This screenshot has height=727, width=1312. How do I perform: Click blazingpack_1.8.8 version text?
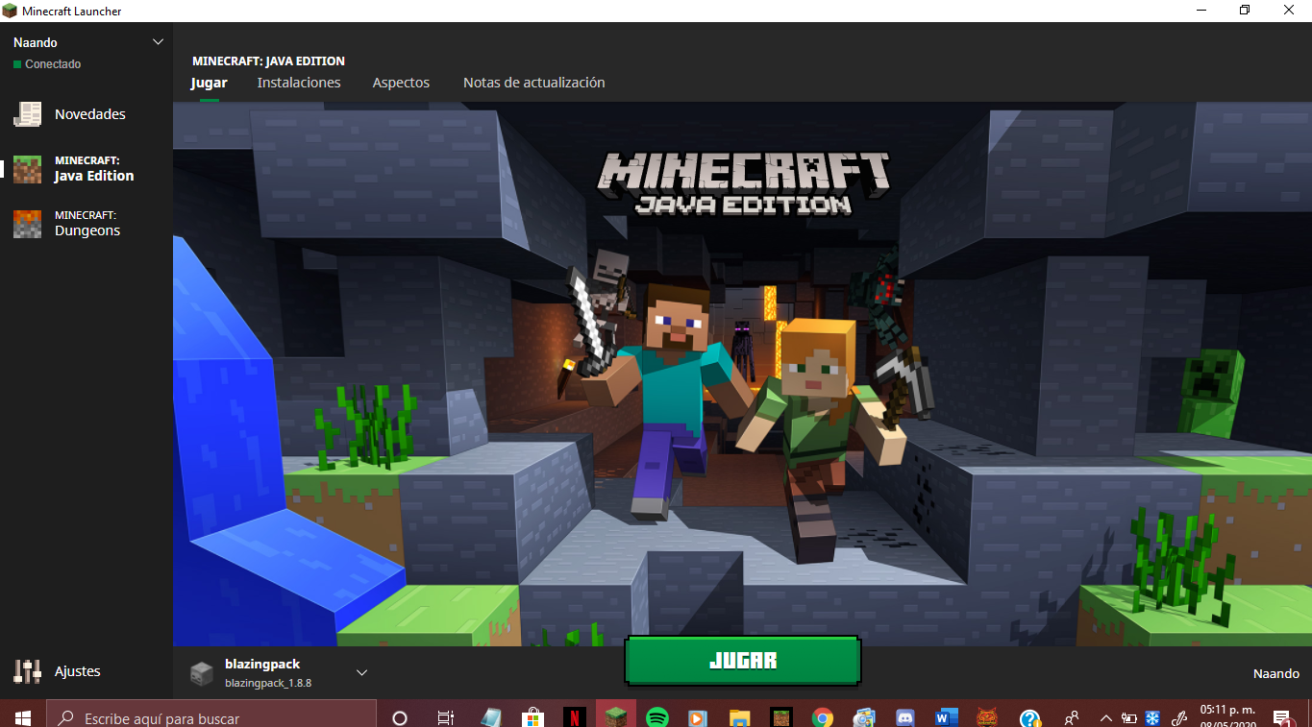[x=268, y=683]
